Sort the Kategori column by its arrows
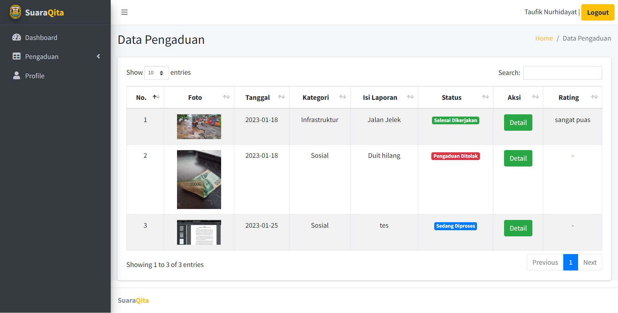The width and height of the screenshot is (618, 313). click(x=342, y=97)
